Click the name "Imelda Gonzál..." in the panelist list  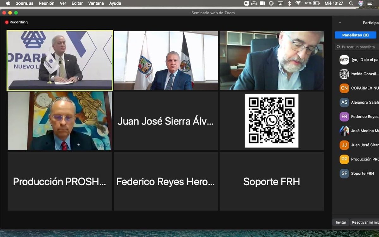click(x=364, y=74)
